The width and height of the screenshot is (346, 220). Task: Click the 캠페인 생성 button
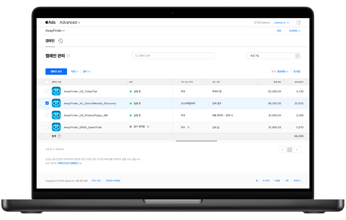coord(56,72)
